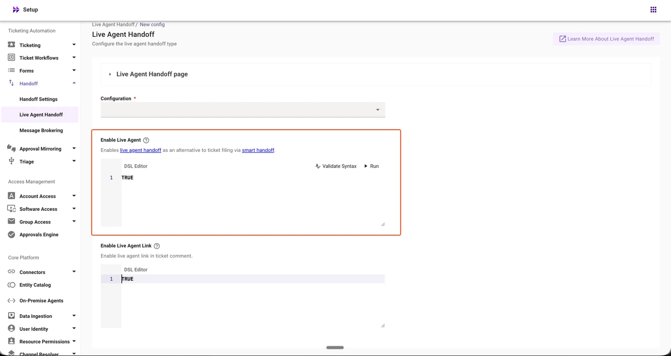This screenshot has width=671, height=356.
Task: Run the Enable Live Agent DSL
Action: click(372, 166)
